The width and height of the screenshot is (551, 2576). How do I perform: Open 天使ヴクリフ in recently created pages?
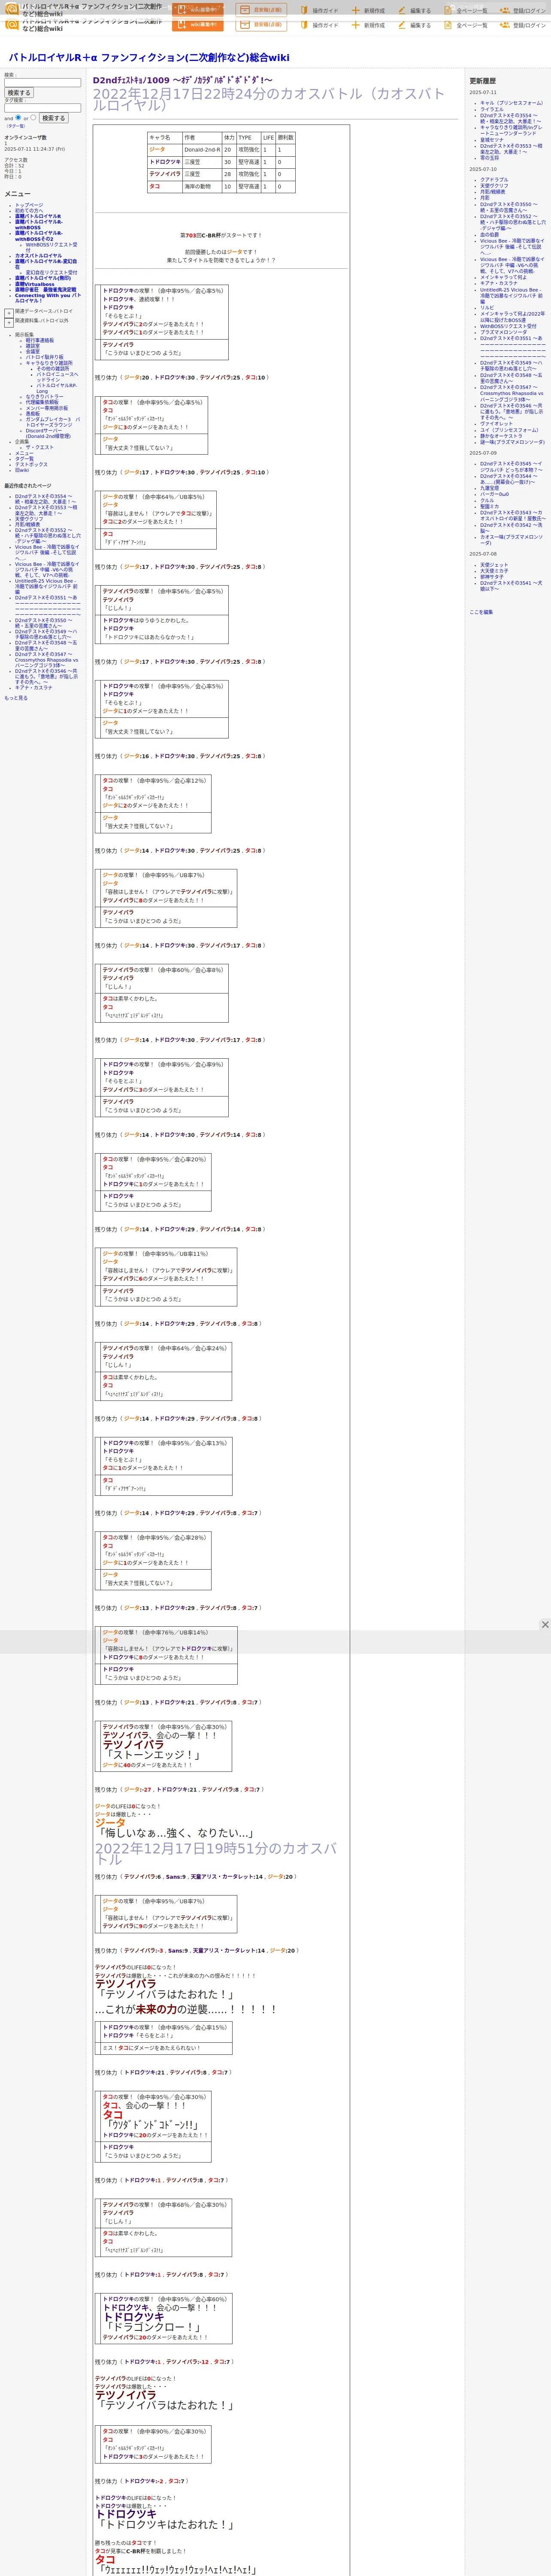(x=29, y=519)
